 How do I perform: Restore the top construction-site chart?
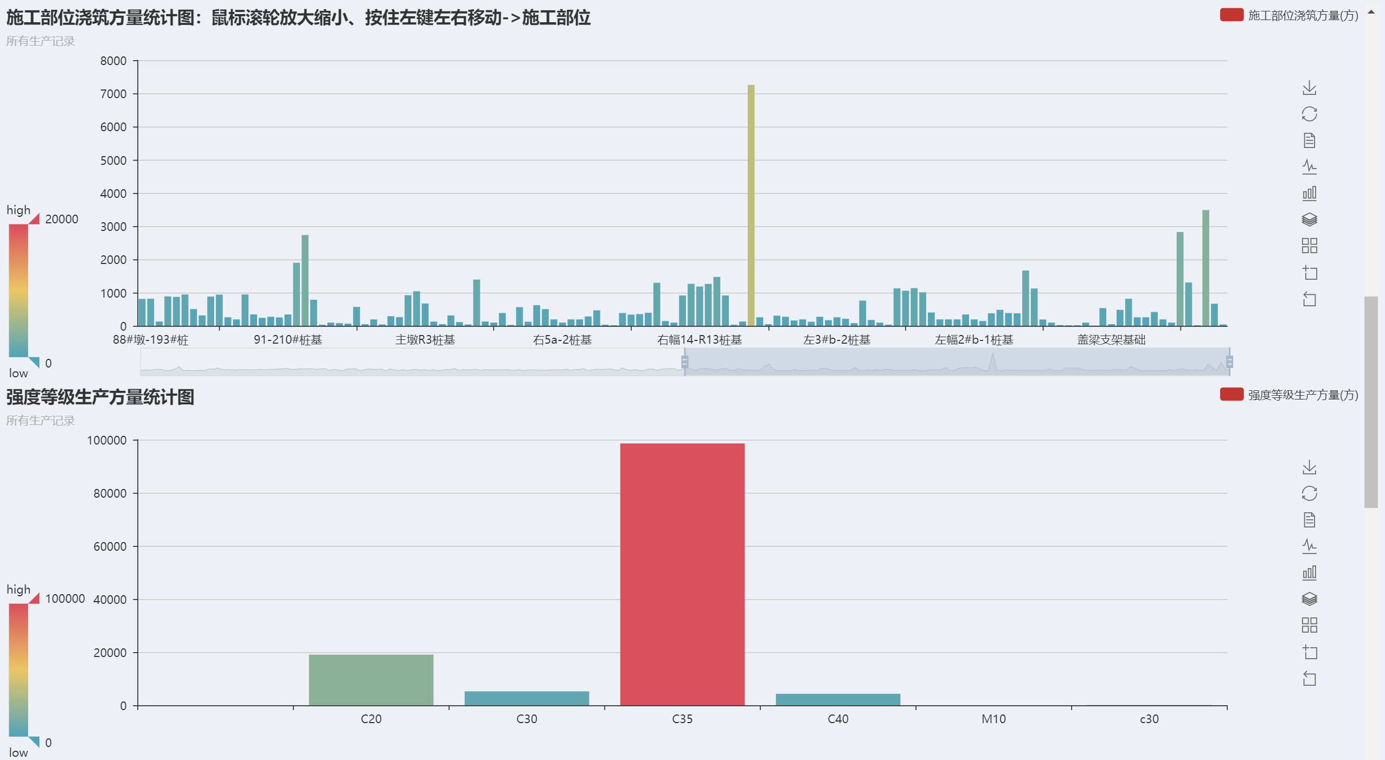coord(1309,114)
